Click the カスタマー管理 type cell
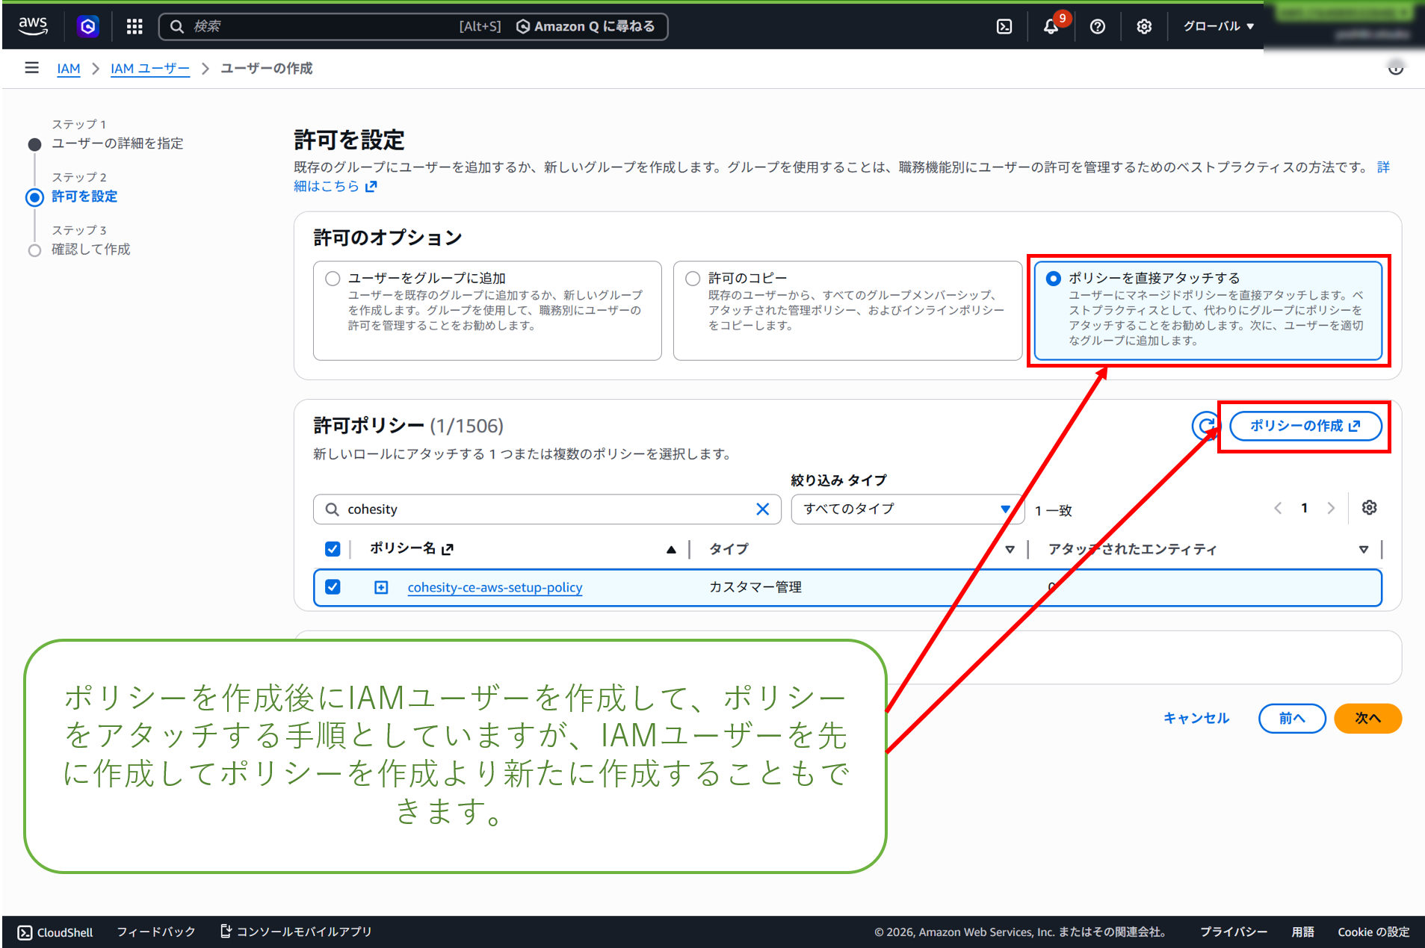 755,588
